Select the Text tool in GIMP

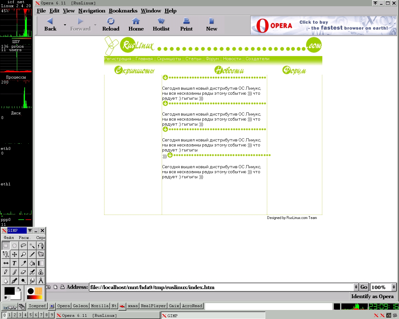(x=14, y=263)
